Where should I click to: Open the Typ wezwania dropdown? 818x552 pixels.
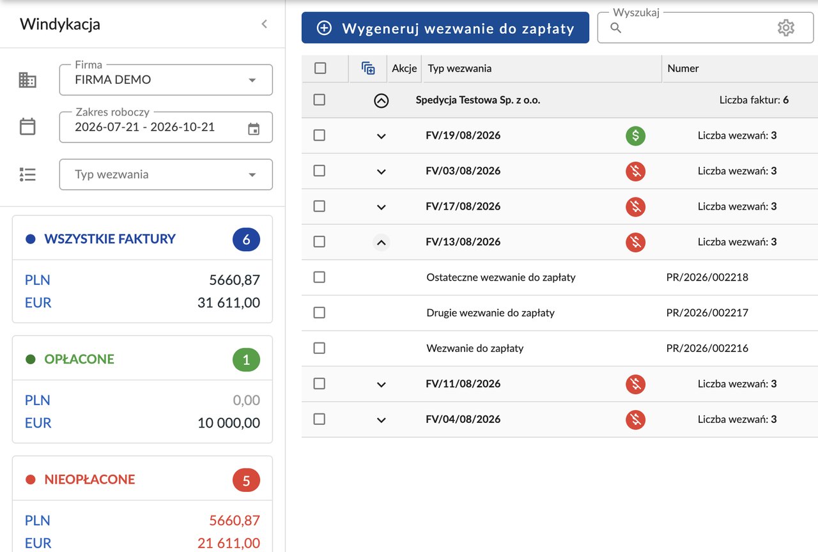166,174
